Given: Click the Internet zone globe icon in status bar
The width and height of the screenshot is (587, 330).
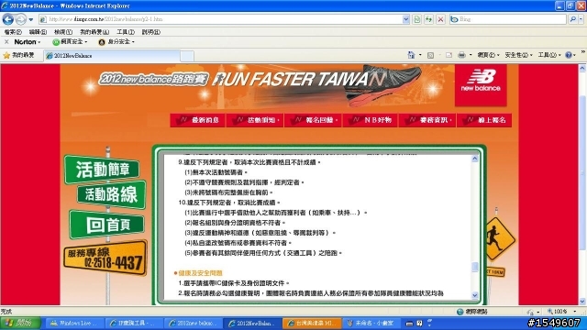Looking at the screenshot, I should pos(460,312).
